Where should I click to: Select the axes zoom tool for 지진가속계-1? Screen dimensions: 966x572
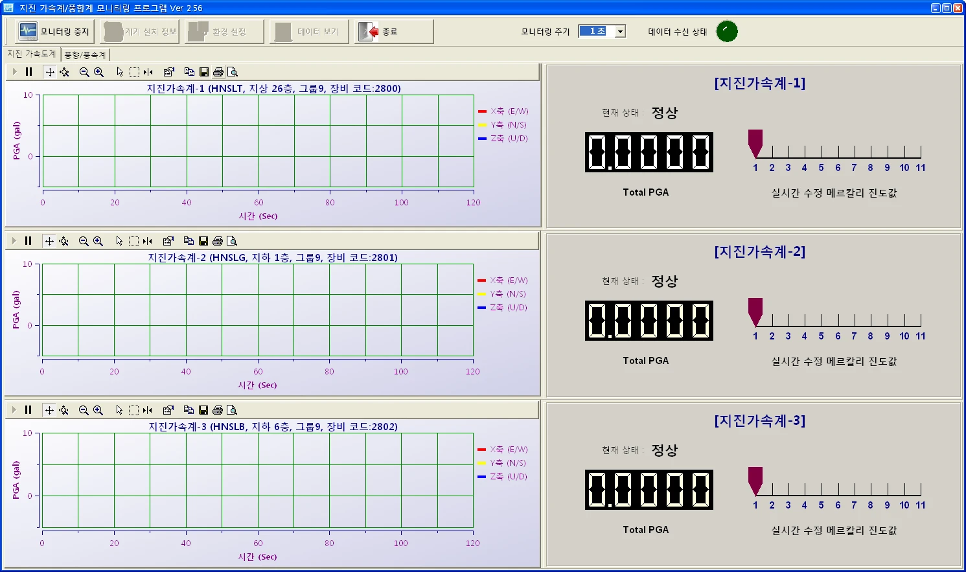[64, 72]
